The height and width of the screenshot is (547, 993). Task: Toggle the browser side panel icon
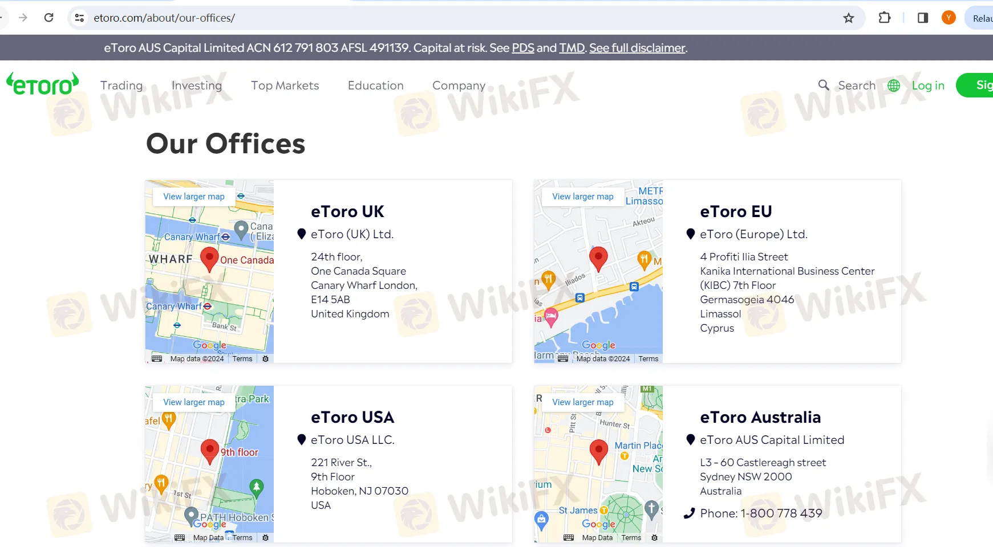pyautogui.click(x=923, y=18)
